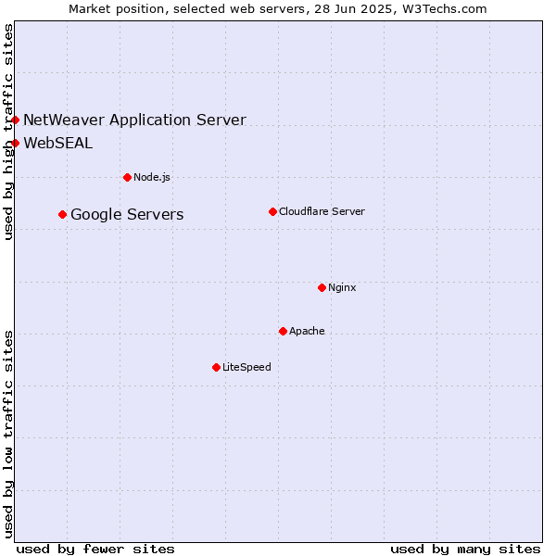
Task: Click the 'Google Servers' label
Action: (127, 215)
